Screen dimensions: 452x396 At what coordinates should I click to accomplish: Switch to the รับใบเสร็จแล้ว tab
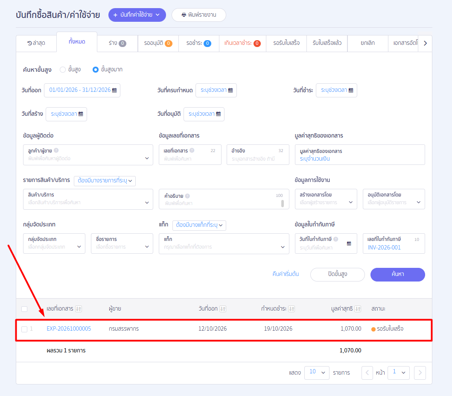coord(327,43)
